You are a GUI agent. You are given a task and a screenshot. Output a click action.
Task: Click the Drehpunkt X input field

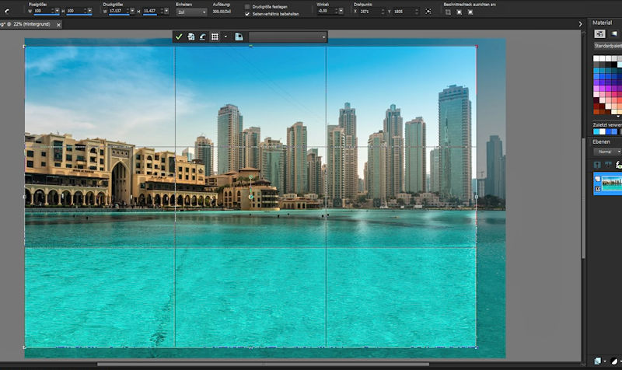tap(369, 12)
